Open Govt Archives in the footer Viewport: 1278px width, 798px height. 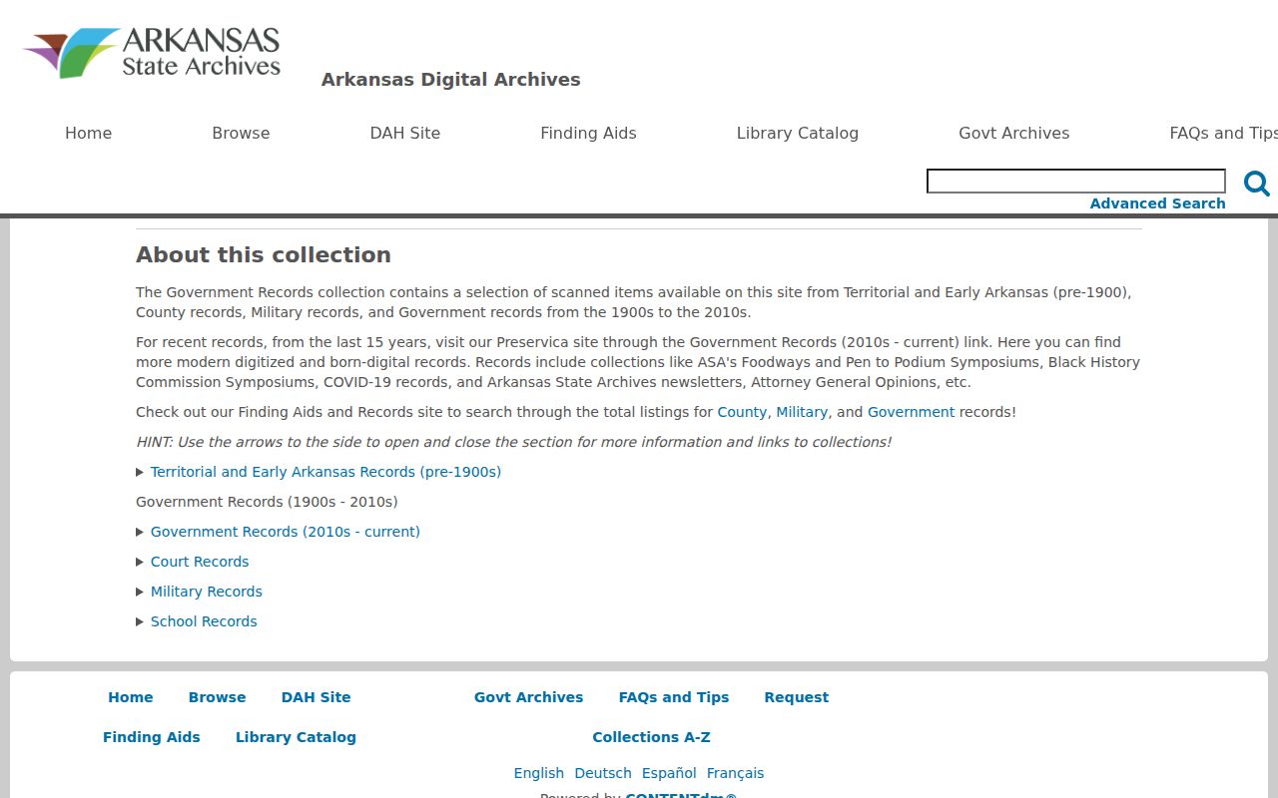(528, 697)
